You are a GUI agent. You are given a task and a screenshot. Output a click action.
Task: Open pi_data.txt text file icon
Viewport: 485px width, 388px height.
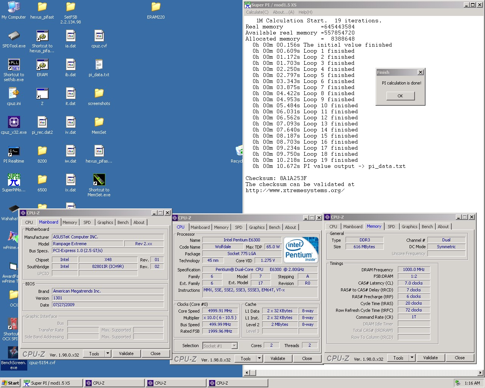(99, 68)
